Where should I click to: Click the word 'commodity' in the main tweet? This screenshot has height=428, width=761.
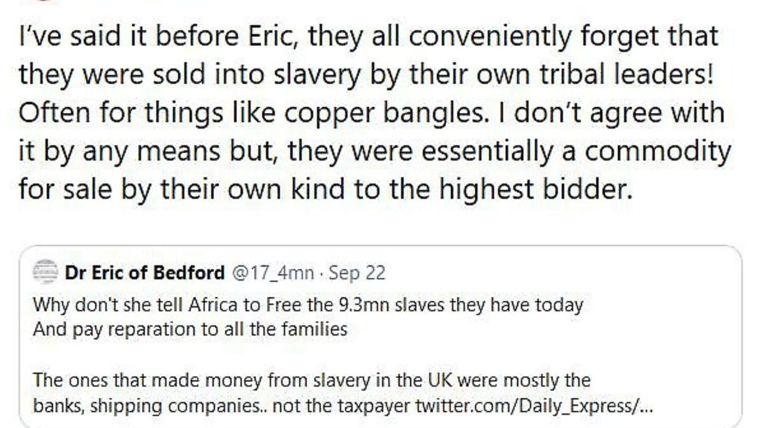658,151
